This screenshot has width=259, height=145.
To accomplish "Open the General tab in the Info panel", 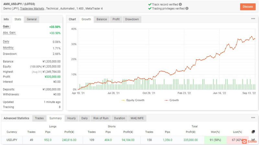I will 32,19.
